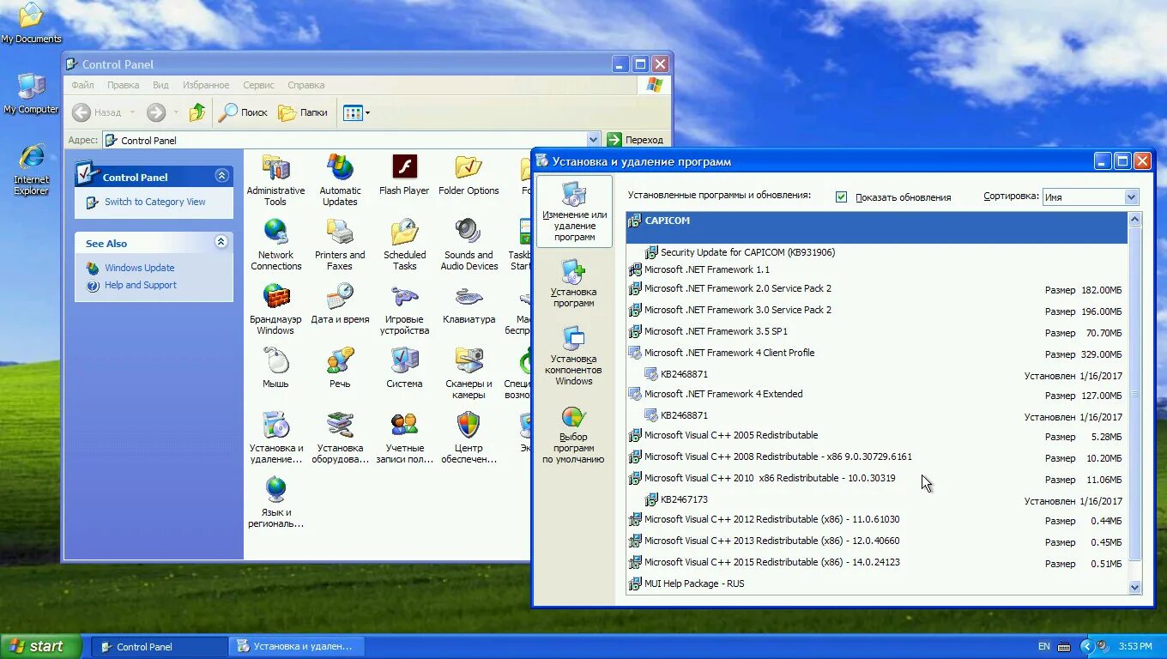This screenshot has height=659, width=1167.
Task: Open the Файл menu
Action: (x=82, y=85)
